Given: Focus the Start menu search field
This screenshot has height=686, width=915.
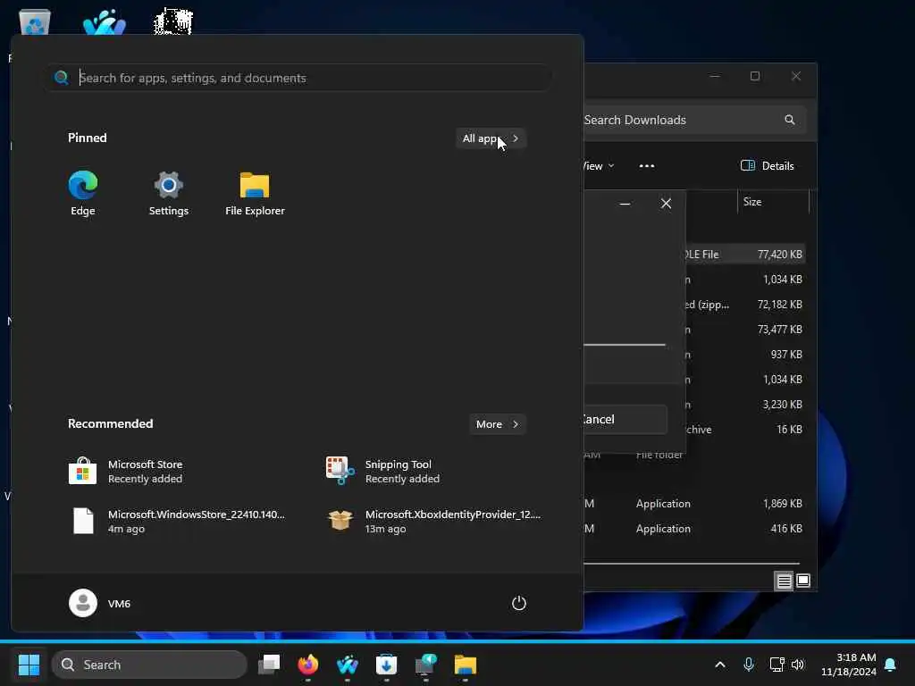Looking at the screenshot, I should click(x=300, y=78).
